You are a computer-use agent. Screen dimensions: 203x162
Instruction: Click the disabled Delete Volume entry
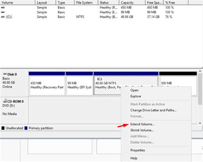coord(142,142)
